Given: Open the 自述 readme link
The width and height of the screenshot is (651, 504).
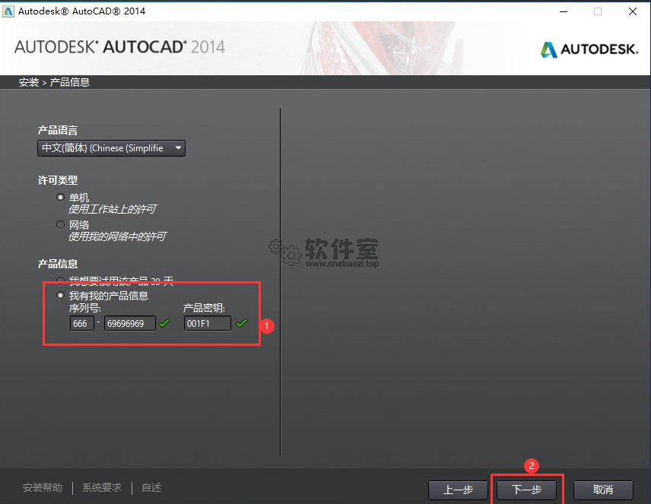Looking at the screenshot, I should point(151,487).
